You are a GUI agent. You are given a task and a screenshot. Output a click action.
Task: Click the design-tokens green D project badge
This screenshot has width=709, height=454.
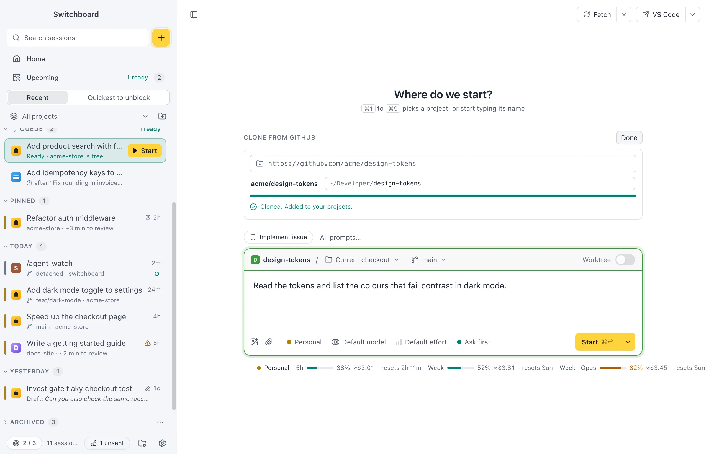[255, 260]
